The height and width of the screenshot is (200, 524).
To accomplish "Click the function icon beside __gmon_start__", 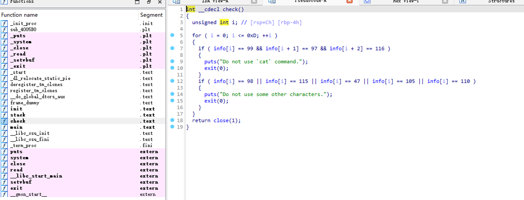I will (4, 195).
